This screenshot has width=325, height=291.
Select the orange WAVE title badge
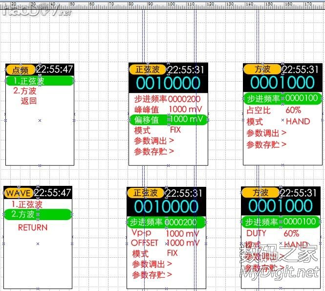pos(18,193)
